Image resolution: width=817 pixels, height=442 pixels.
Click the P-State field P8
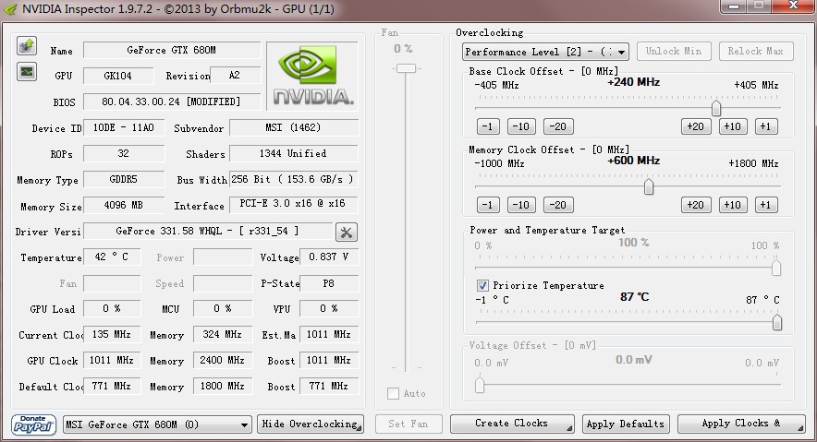pos(329,283)
